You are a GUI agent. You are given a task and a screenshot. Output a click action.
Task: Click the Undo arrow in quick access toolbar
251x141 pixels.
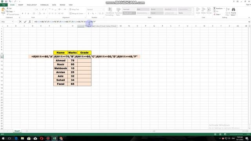pos(10,2)
